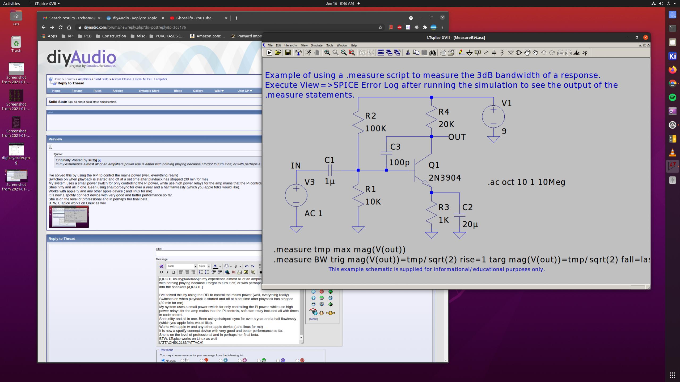This screenshot has width=680, height=382.
Task: Open the Blogs link in forum navbar
Action: pos(178,91)
